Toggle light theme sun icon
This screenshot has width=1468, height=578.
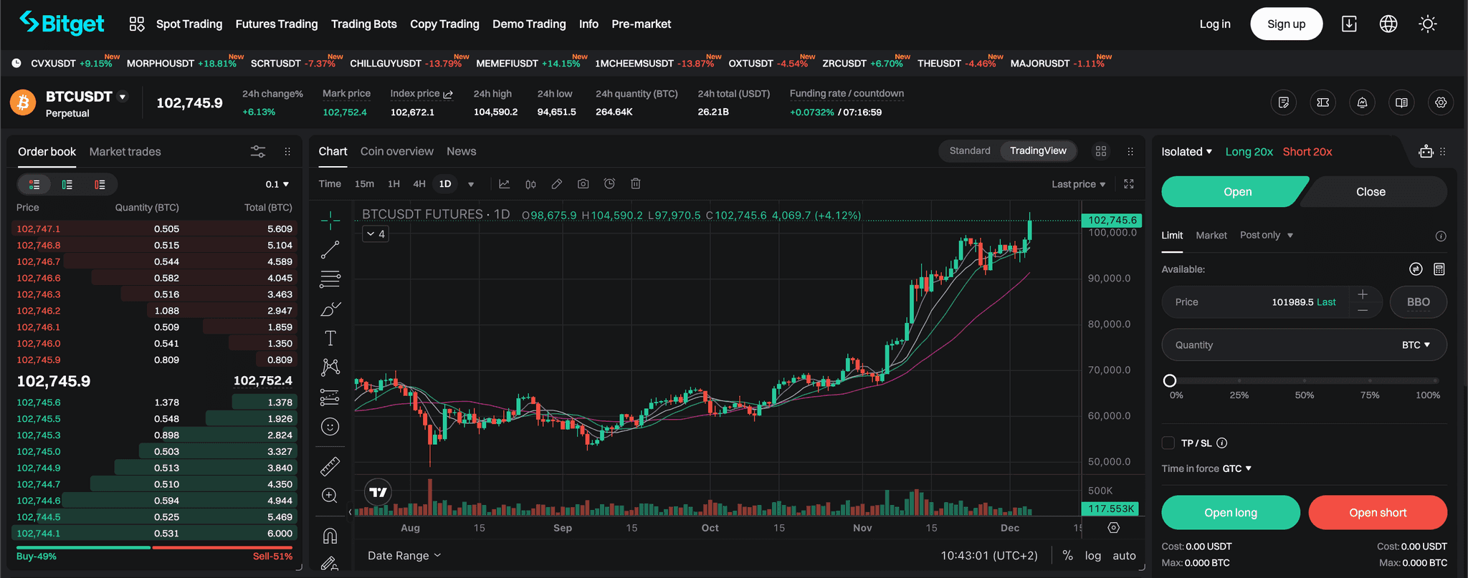point(1428,24)
